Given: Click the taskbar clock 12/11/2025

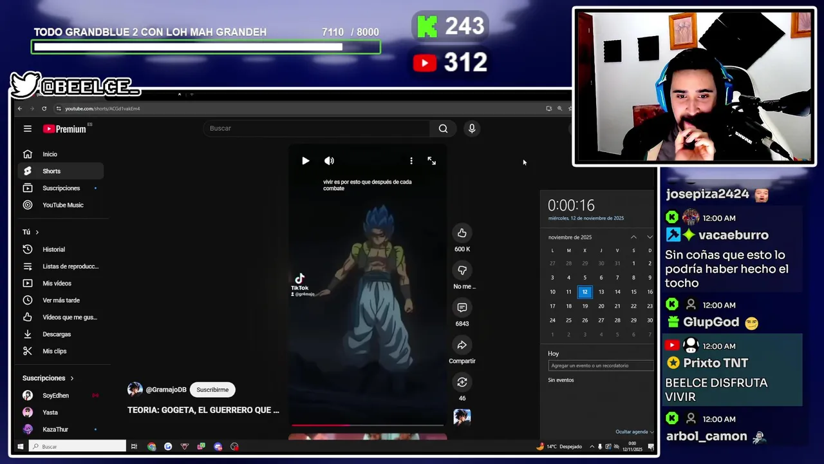Looking at the screenshot, I should point(632,445).
